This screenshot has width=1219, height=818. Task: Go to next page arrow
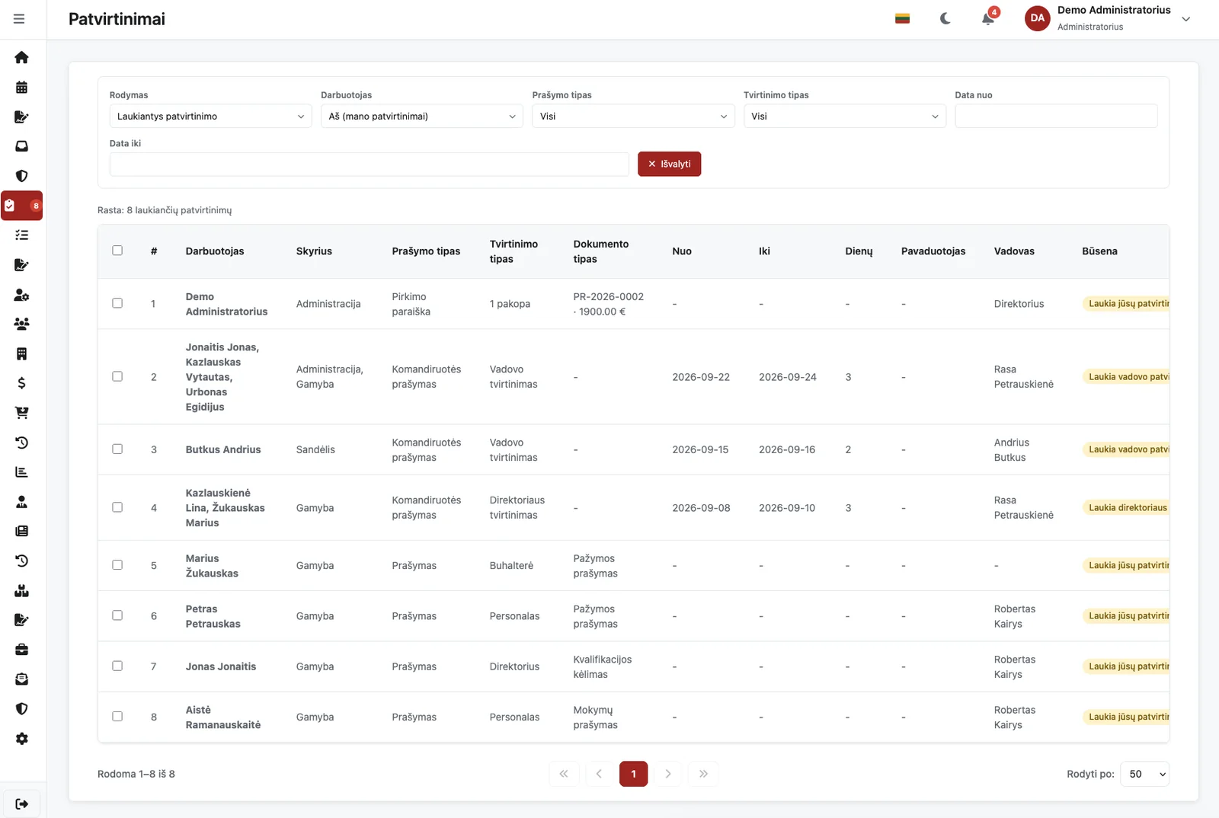668,774
